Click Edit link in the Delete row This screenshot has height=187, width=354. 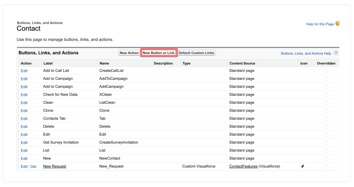click(24, 127)
